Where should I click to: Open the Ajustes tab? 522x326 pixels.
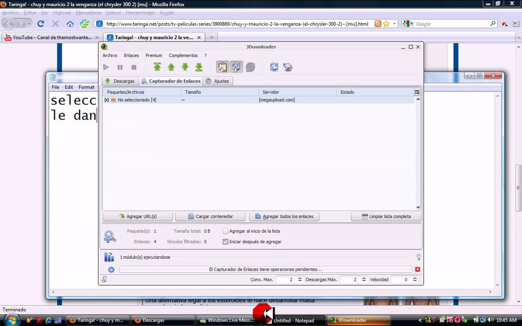217,81
